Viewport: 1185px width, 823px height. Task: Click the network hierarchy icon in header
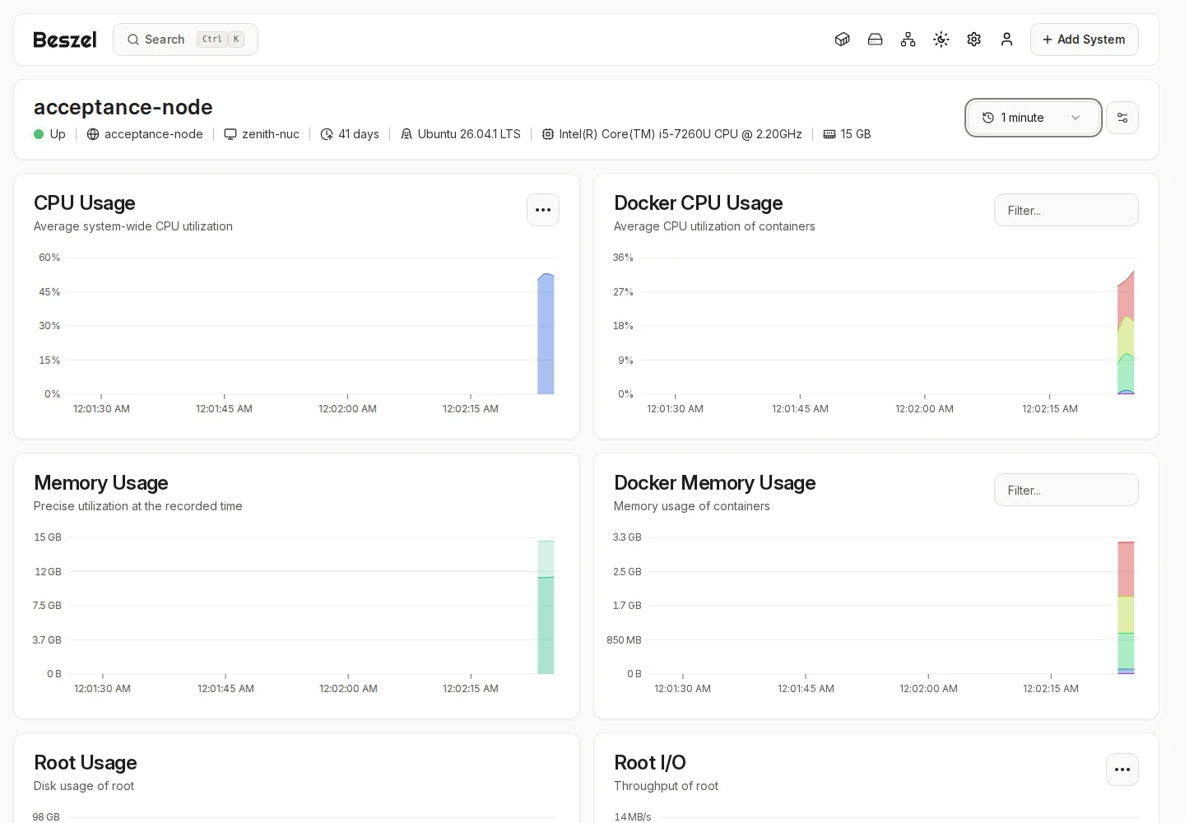[x=908, y=40]
